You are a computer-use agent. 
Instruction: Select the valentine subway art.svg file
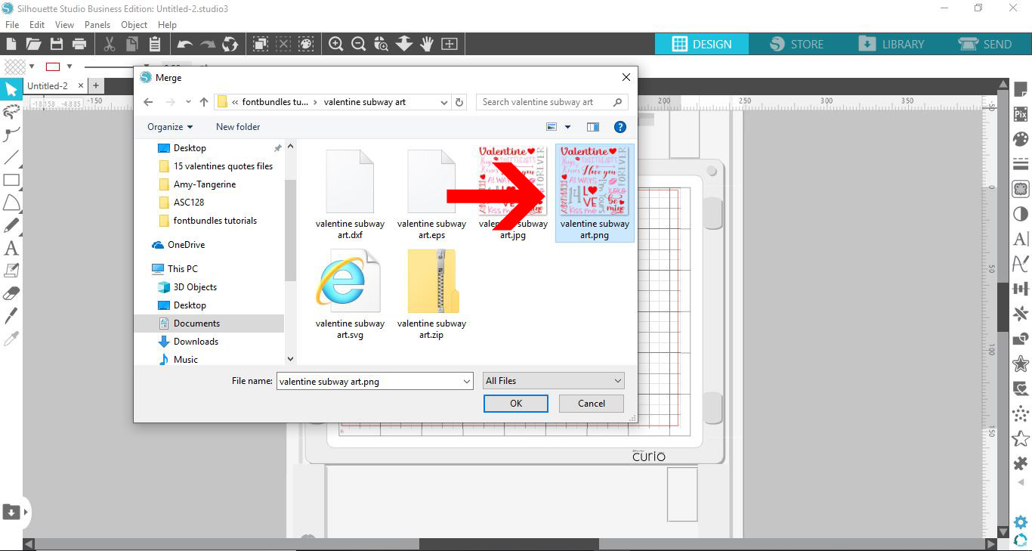(x=350, y=295)
